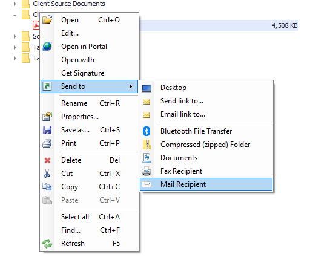This screenshot has width=310, height=260.
Task: Click the Cut scissors icon
Action: [47, 174]
